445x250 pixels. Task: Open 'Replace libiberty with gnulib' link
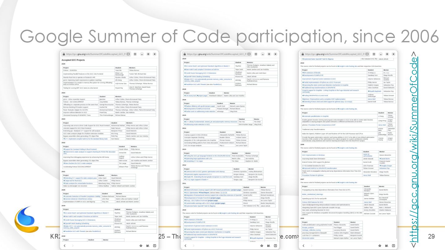(x=200, y=106)
